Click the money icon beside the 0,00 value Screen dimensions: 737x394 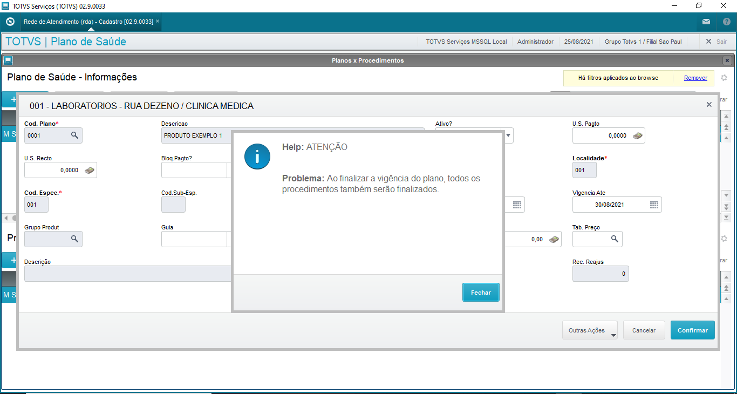pyautogui.click(x=554, y=239)
